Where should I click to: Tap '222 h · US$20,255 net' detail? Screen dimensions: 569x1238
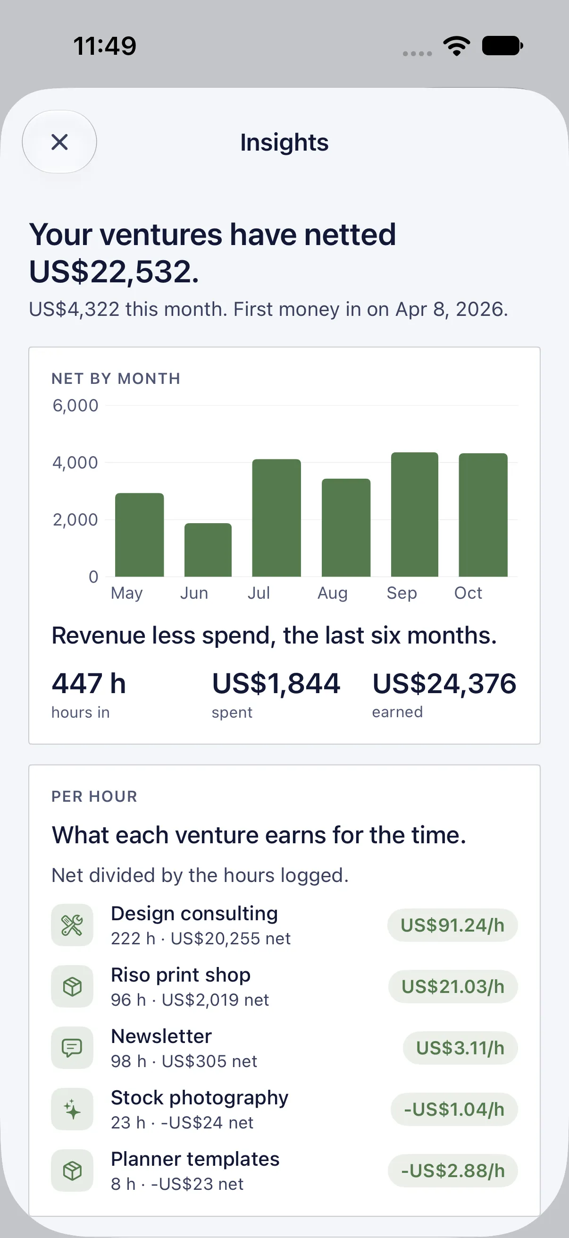(201, 938)
